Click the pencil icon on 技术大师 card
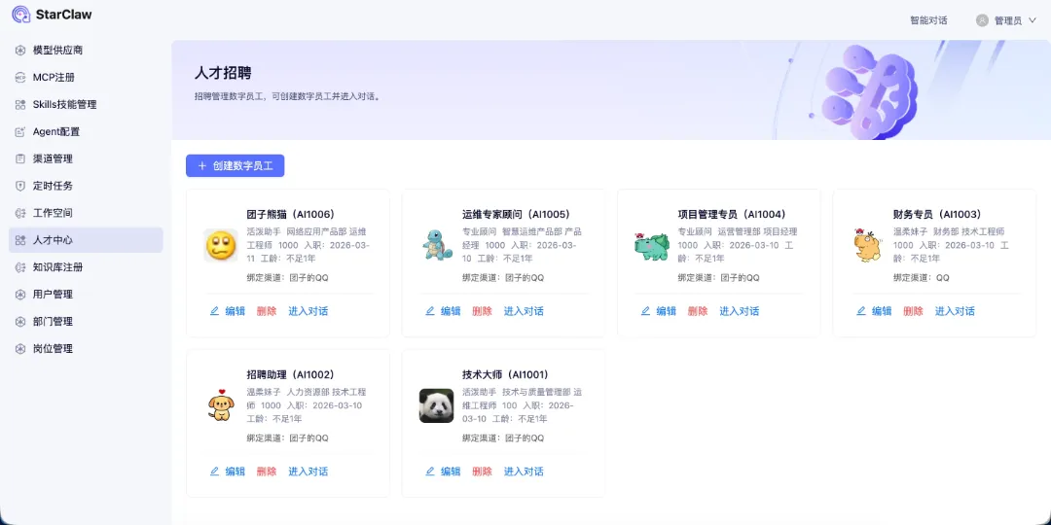The width and height of the screenshot is (1051, 525). pos(430,472)
